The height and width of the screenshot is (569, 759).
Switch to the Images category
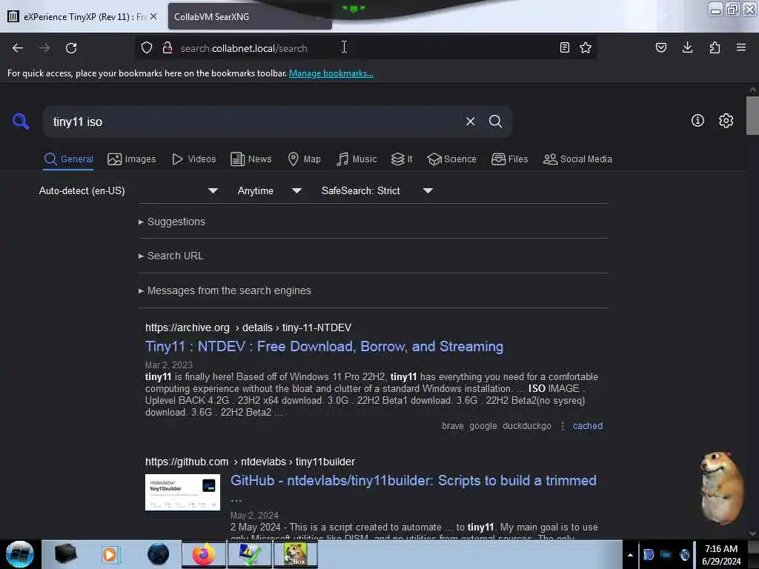tap(132, 159)
